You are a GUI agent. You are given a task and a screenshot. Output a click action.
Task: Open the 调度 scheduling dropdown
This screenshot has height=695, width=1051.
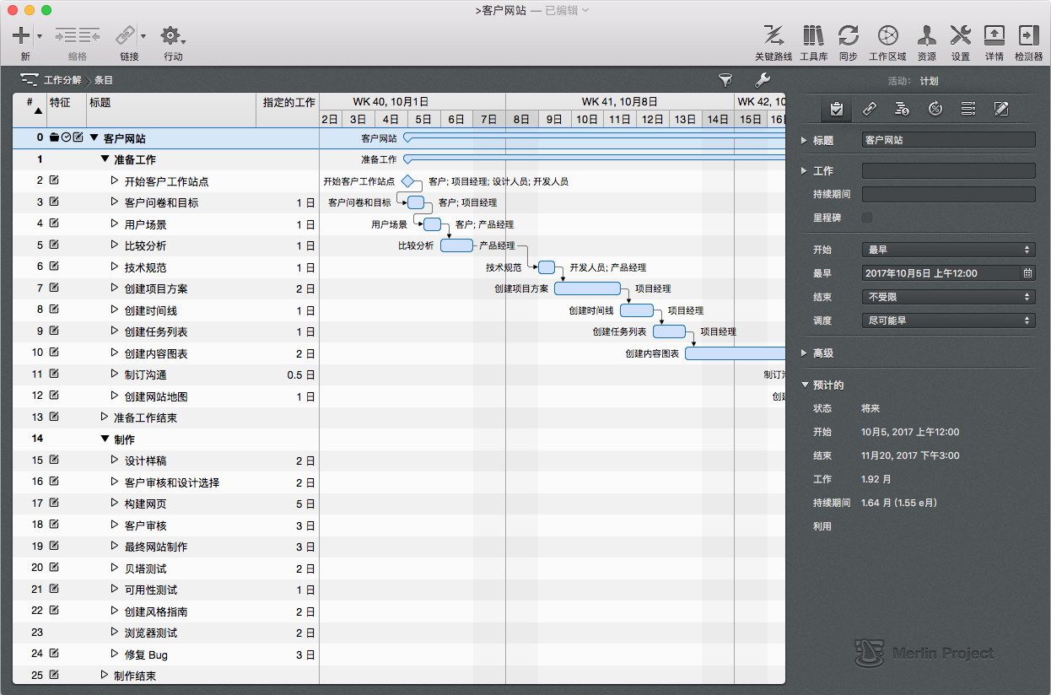[948, 321]
